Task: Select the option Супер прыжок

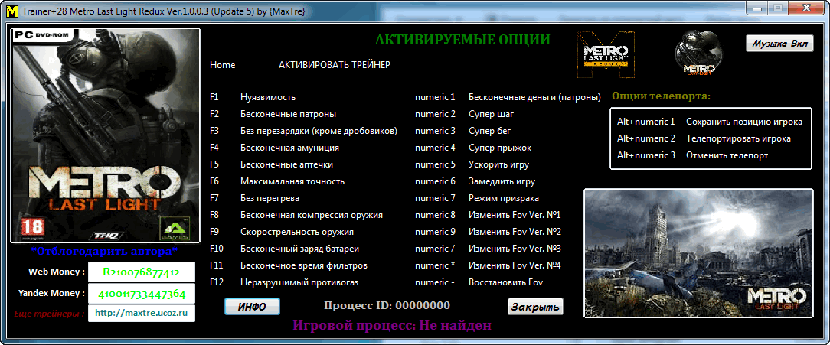Action: tap(500, 148)
